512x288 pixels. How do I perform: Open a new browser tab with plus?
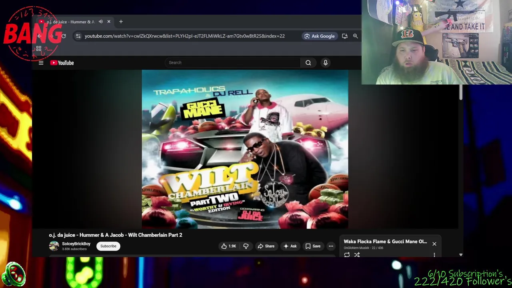point(121,22)
